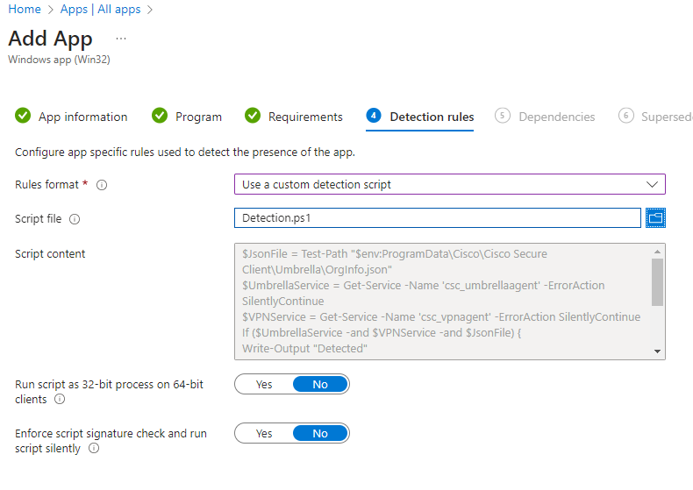
Task: Click the browse folder icon for Script file
Action: [655, 218]
